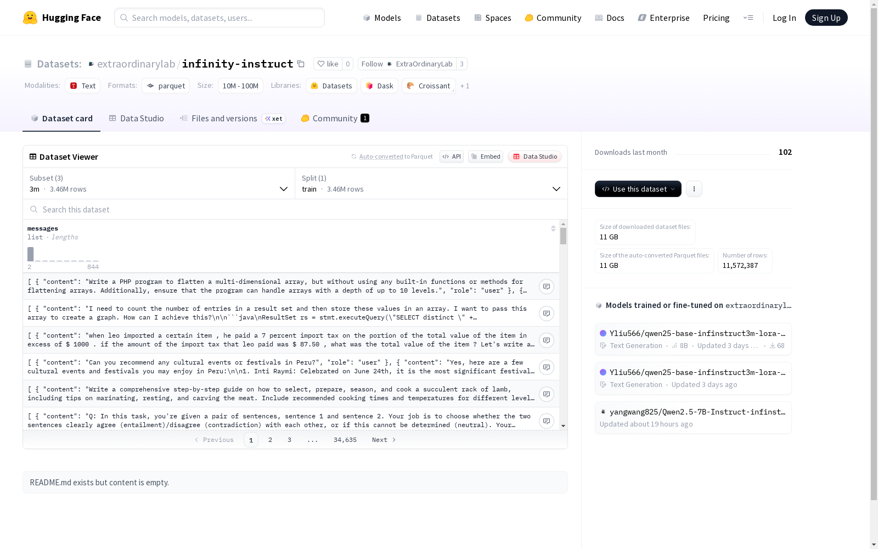This screenshot has height=549, width=878.
Task: Expand the Use this dataset dropdown
Action: pyautogui.click(x=638, y=189)
